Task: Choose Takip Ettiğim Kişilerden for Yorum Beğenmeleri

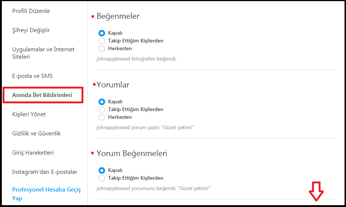Action: click(x=102, y=178)
